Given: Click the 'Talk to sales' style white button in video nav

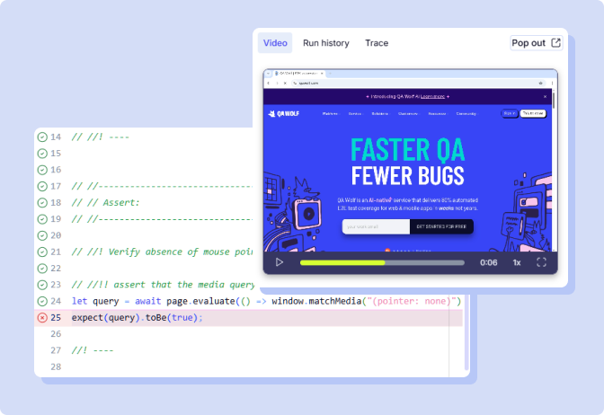Looking at the screenshot, I should click(x=533, y=113).
